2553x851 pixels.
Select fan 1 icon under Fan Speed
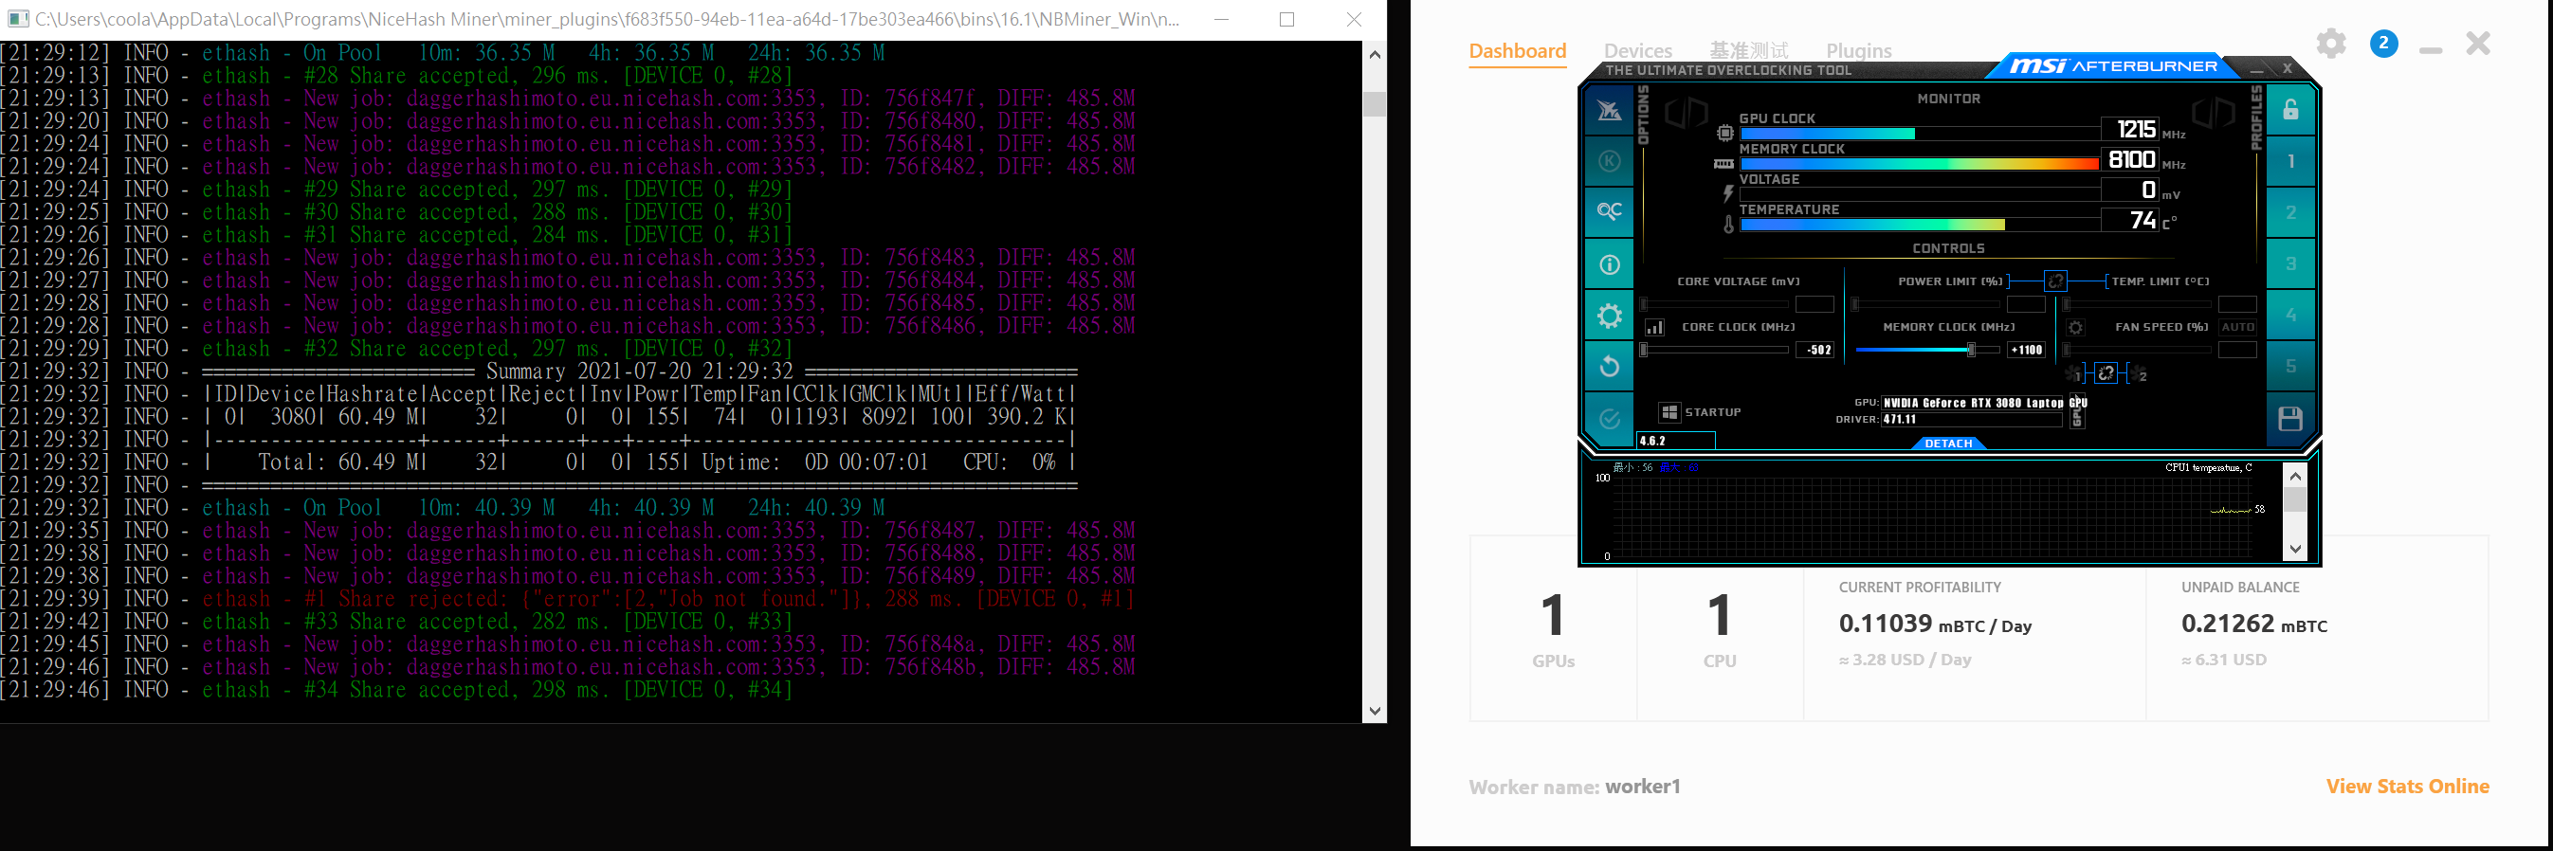point(2074,374)
